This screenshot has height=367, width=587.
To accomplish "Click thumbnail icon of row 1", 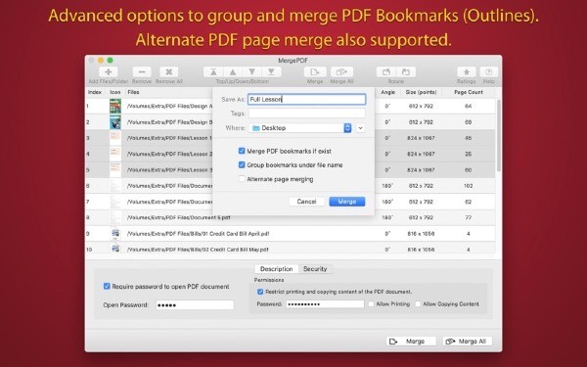I will coord(115,107).
